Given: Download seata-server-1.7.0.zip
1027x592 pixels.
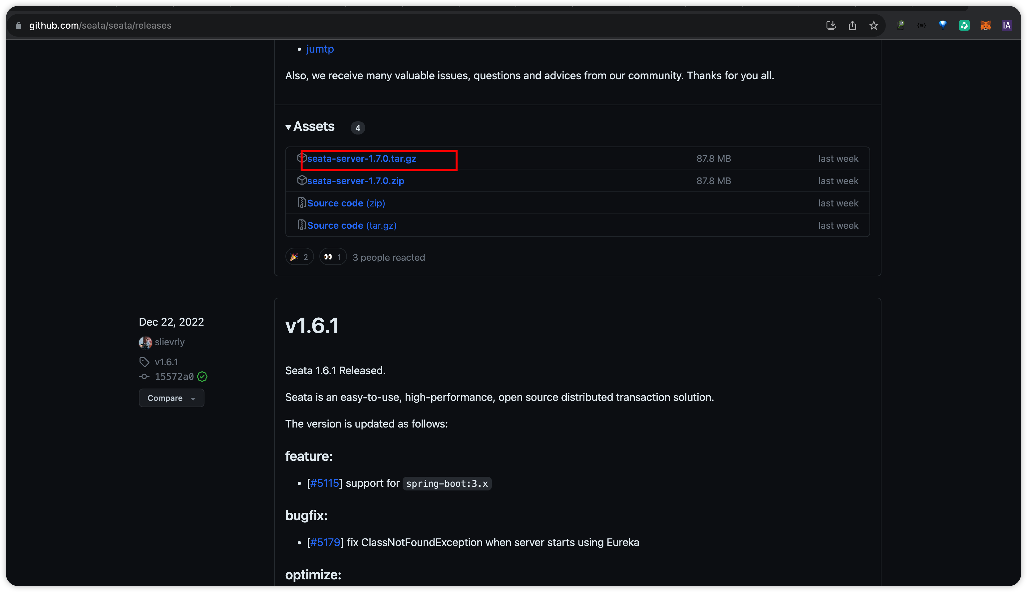Looking at the screenshot, I should pos(355,181).
